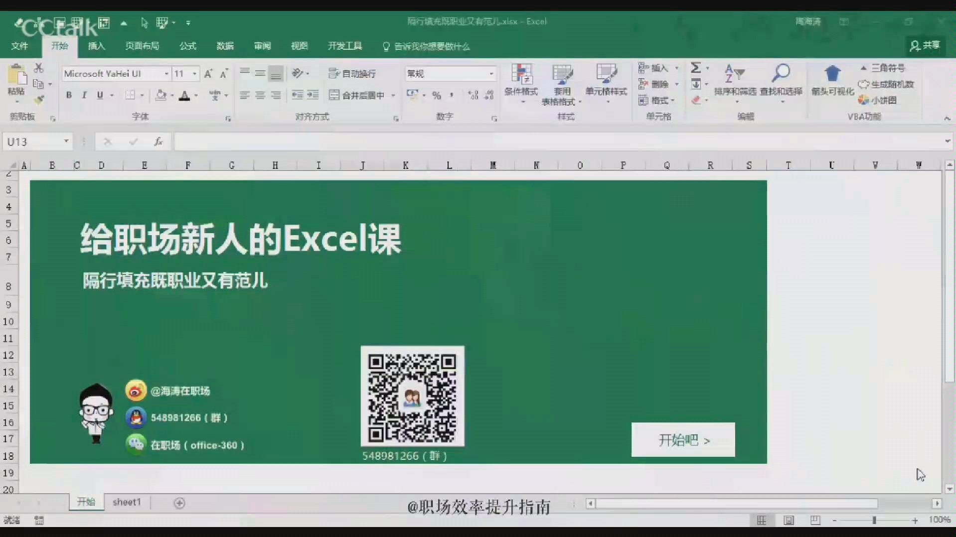The height and width of the screenshot is (537, 956).
Task: Click the Merge and Center icon
Action: tap(334, 95)
